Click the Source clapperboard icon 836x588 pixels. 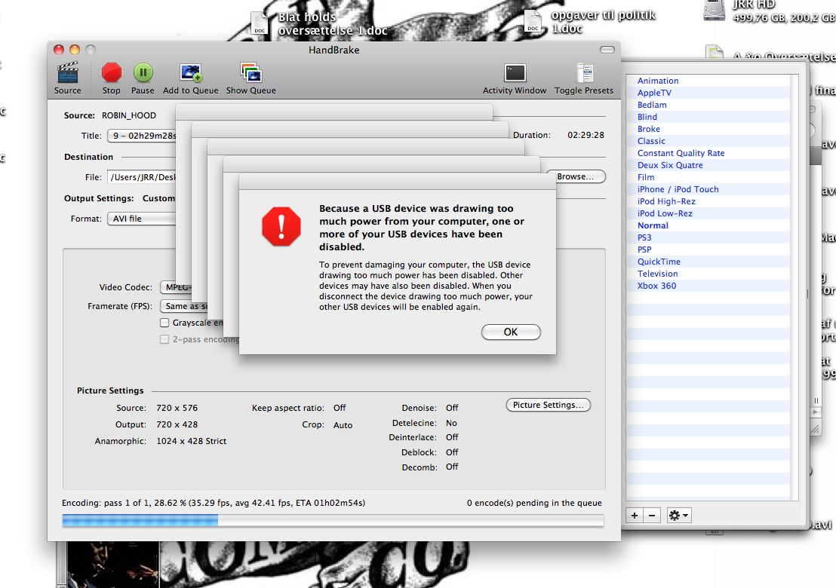click(68, 73)
